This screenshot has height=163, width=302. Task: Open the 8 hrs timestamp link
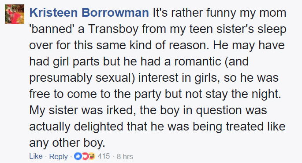click(x=125, y=156)
